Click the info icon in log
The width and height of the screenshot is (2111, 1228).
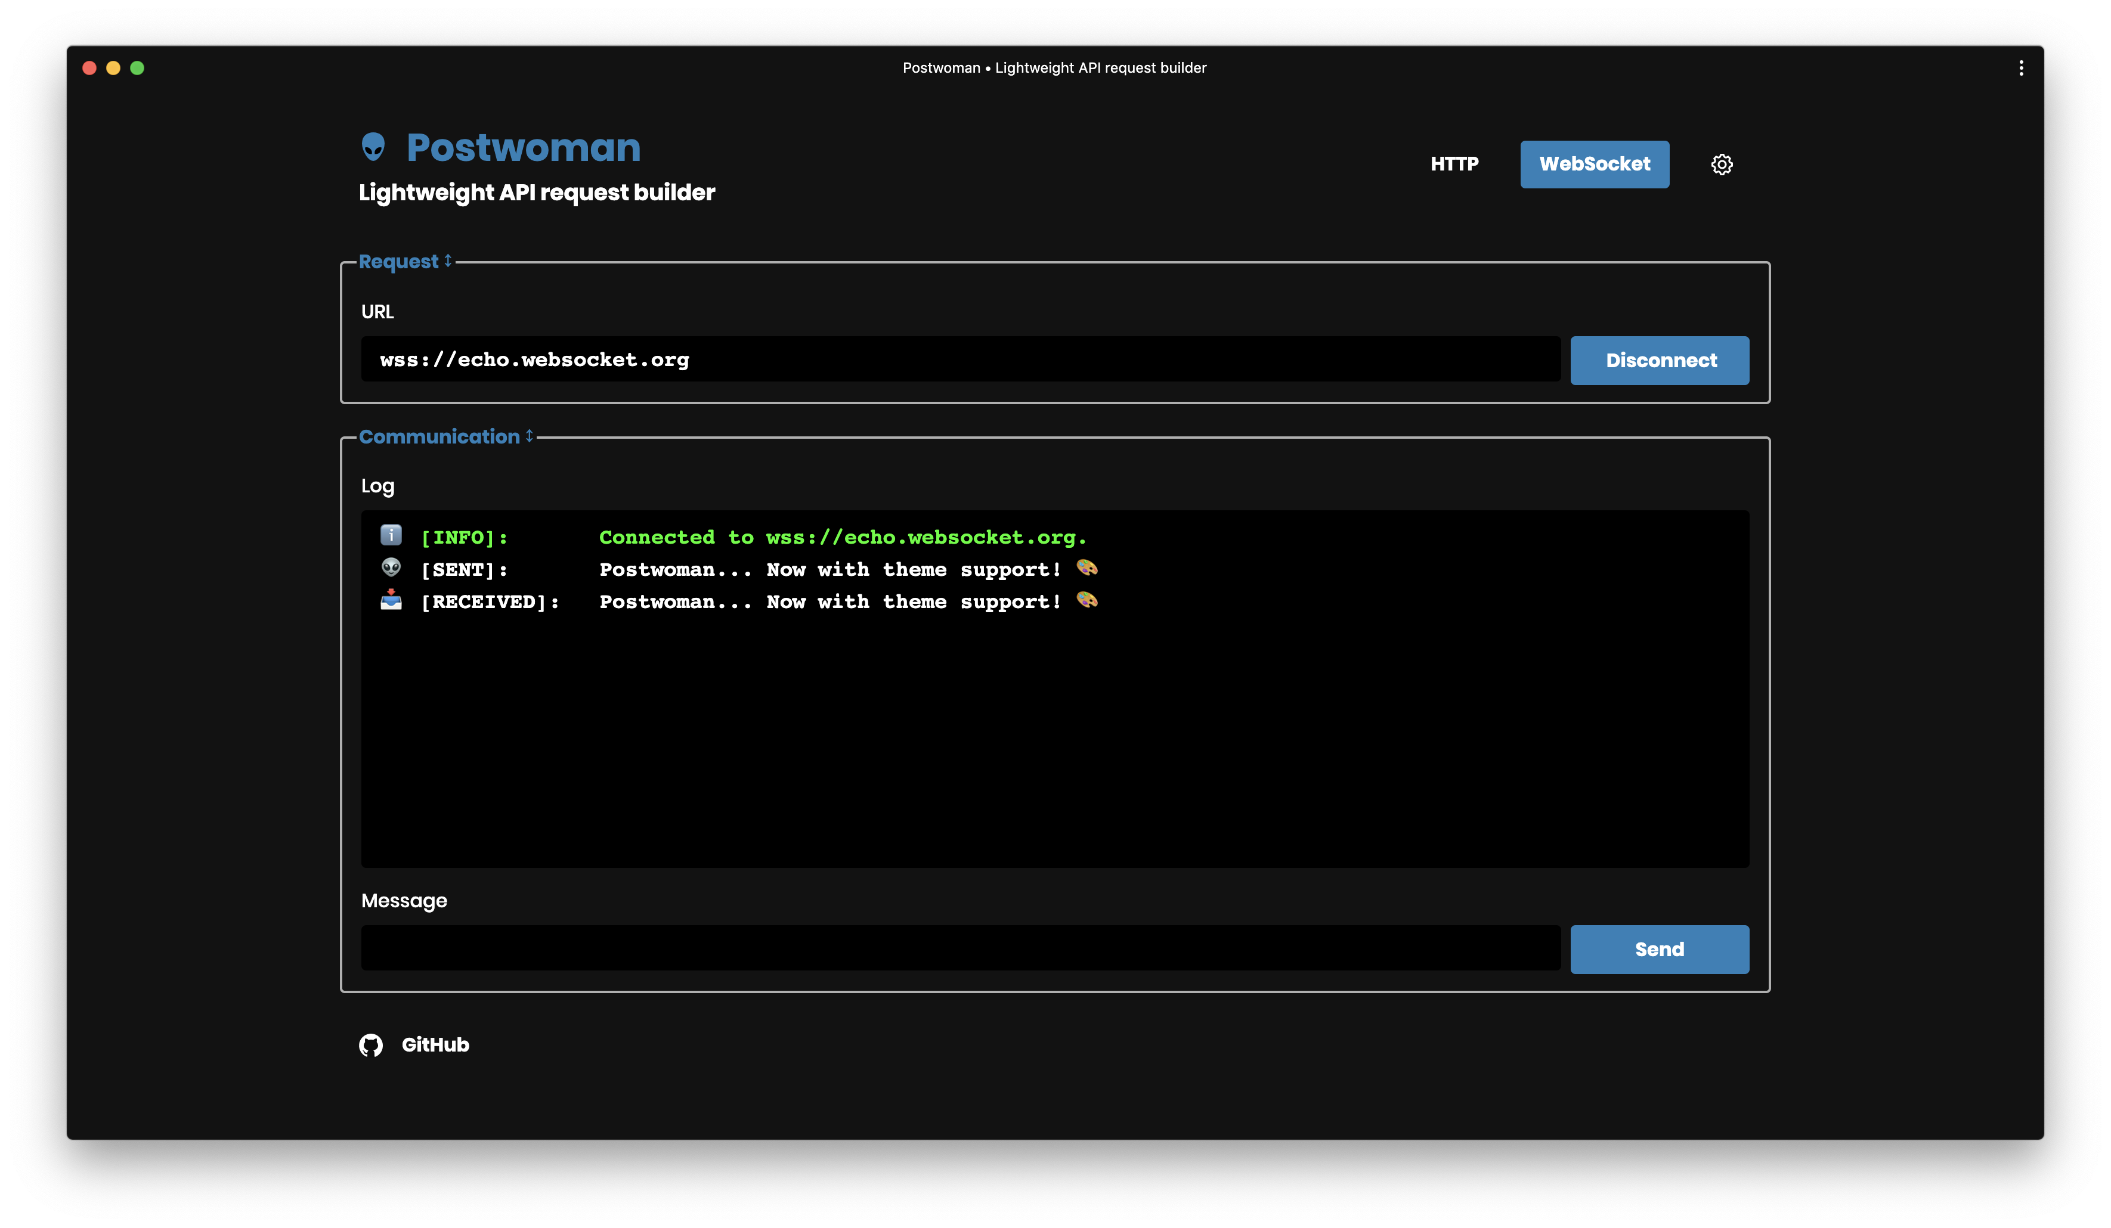(391, 535)
